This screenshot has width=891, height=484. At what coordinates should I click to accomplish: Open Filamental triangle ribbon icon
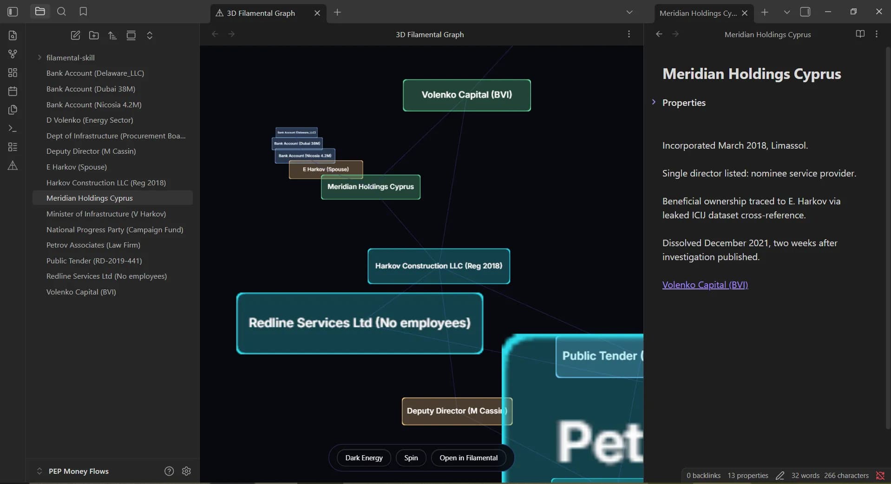click(13, 165)
